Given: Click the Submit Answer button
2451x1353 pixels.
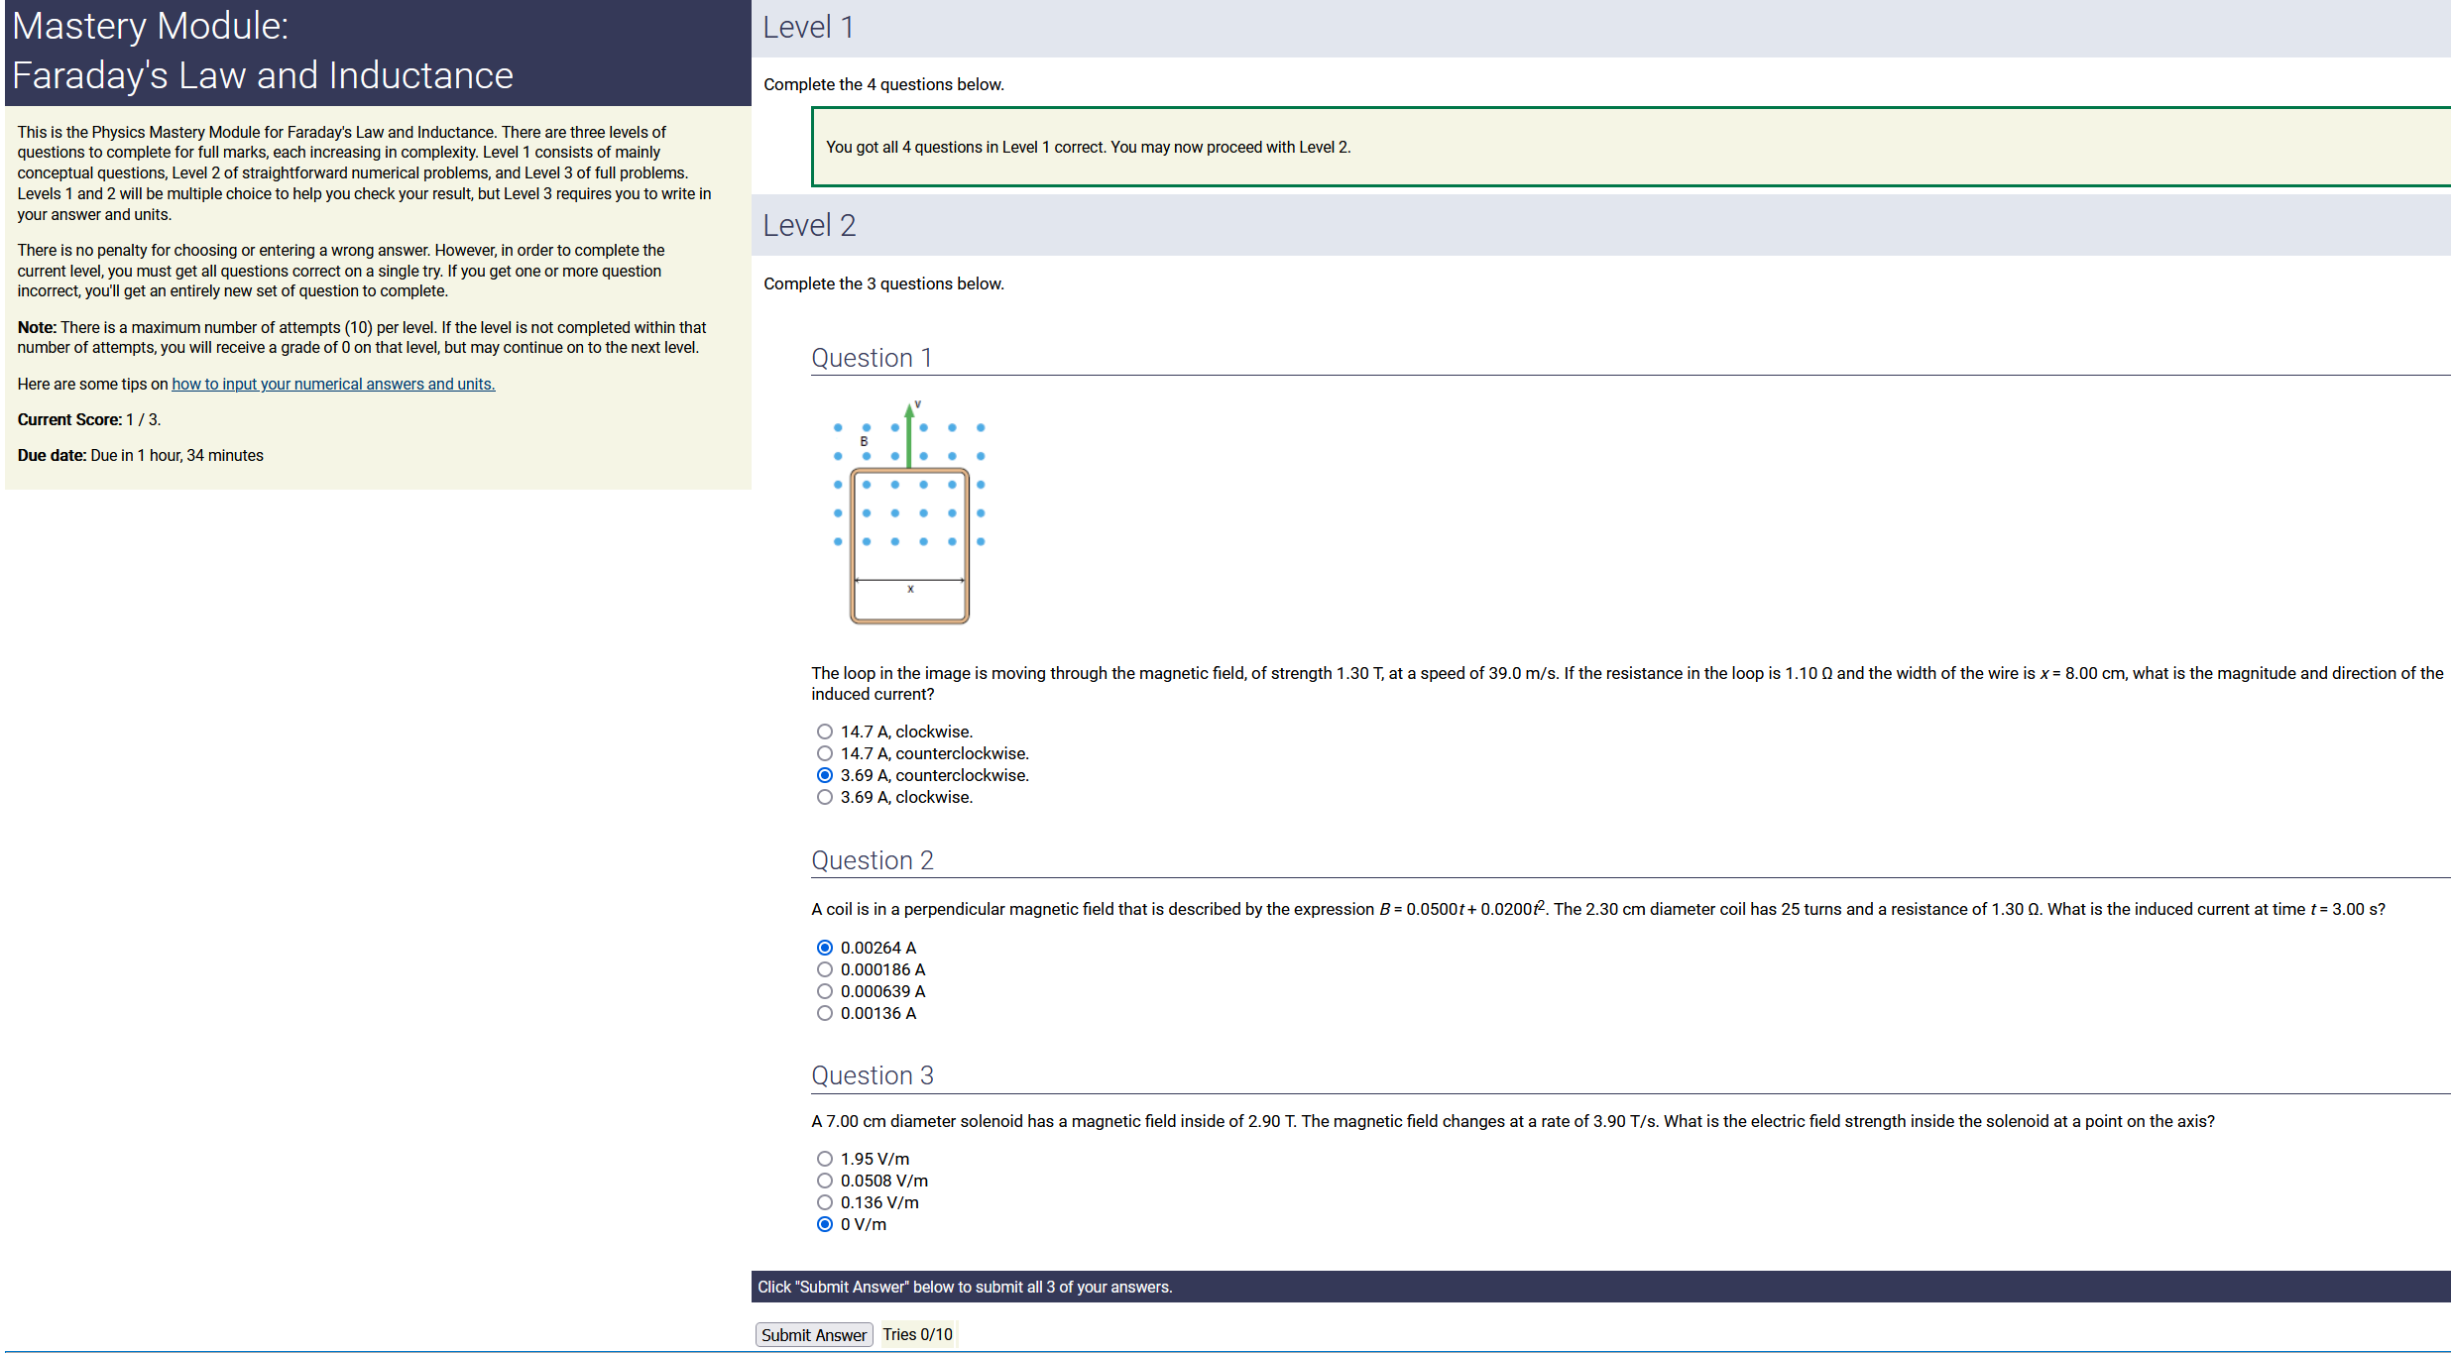Looking at the screenshot, I should point(813,1335).
